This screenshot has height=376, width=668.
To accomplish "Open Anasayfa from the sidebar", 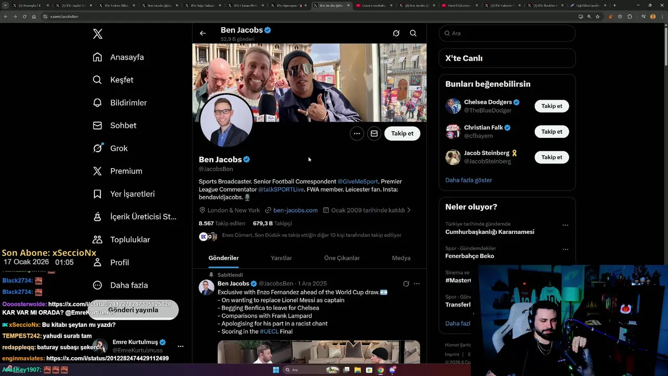I will tap(118, 57).
